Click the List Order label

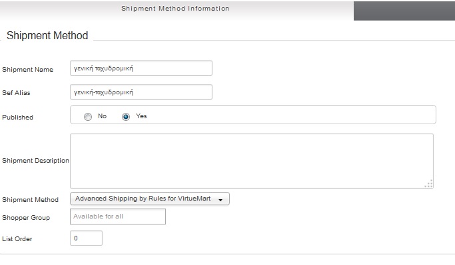pyautogui.click(x=17, y=239)
